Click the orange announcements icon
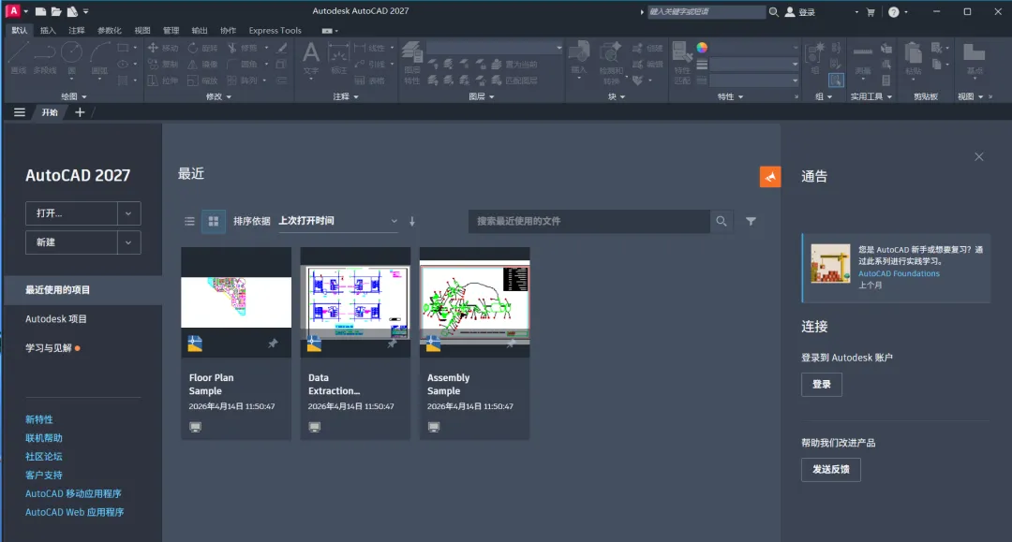 tap(770, 177)
